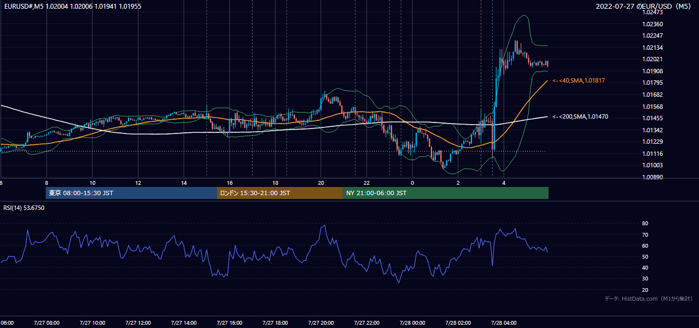Click the 06:00 label on bottom time axis
Image resolution: width=699 pixels, height=328 pixels.
(7, 323)
